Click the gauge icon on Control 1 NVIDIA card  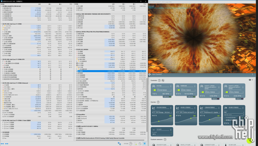[x=202, y=86]
